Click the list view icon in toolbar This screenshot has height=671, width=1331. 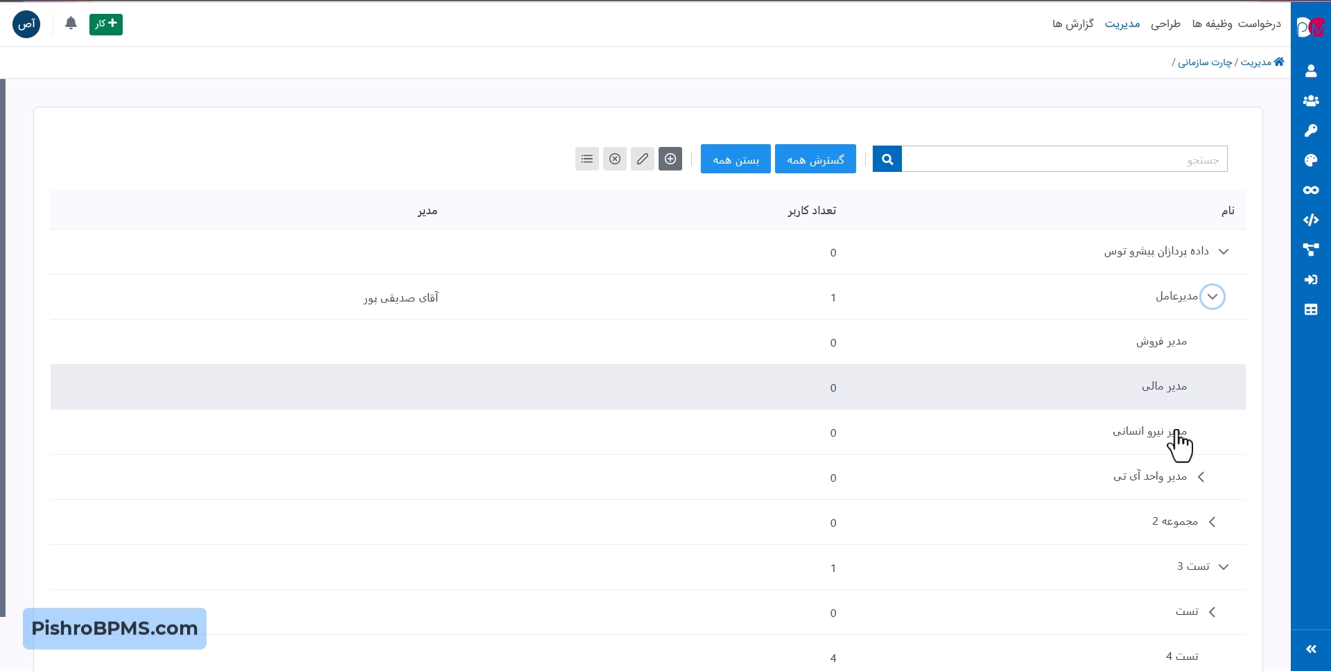[x=587, y=159]
